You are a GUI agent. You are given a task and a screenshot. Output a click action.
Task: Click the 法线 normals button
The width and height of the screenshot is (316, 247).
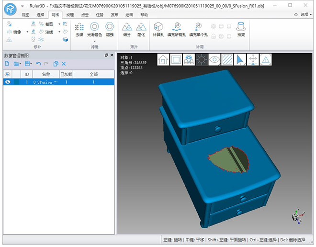49,32
